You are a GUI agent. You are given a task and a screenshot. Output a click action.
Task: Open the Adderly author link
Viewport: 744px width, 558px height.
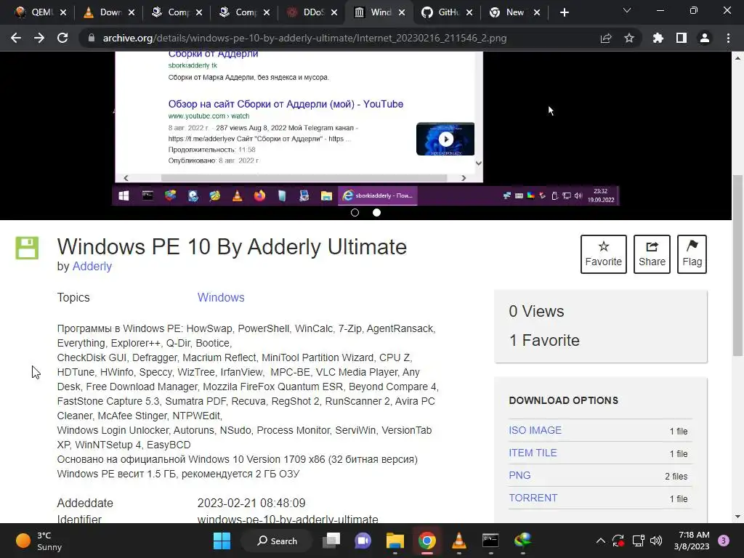[92, 266]
